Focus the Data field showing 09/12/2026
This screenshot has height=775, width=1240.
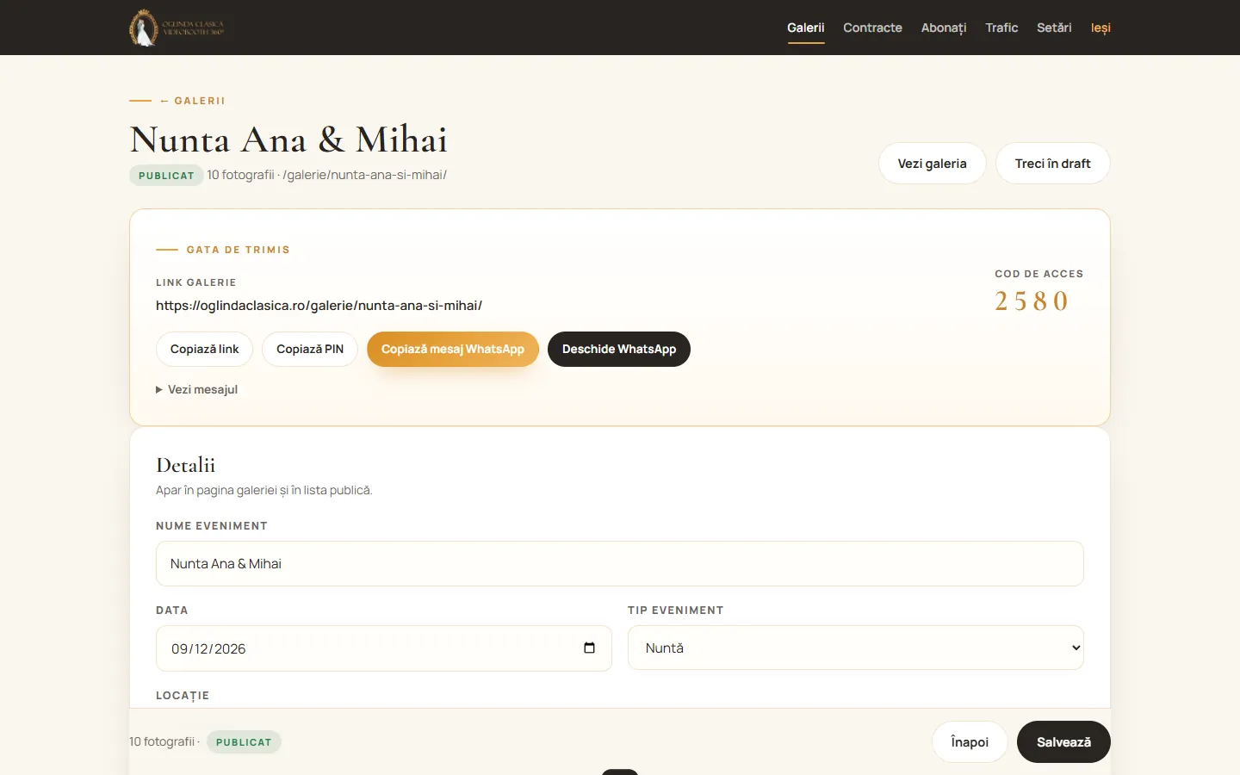[x=383, y=648]
